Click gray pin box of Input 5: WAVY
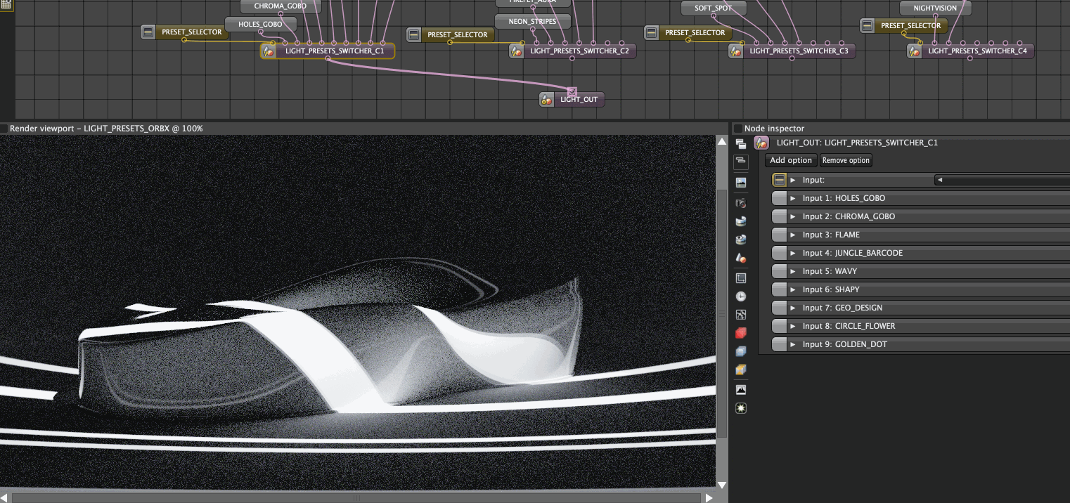Image resolution: width=1070 pixels, height=503 pixels. (779, 271)
